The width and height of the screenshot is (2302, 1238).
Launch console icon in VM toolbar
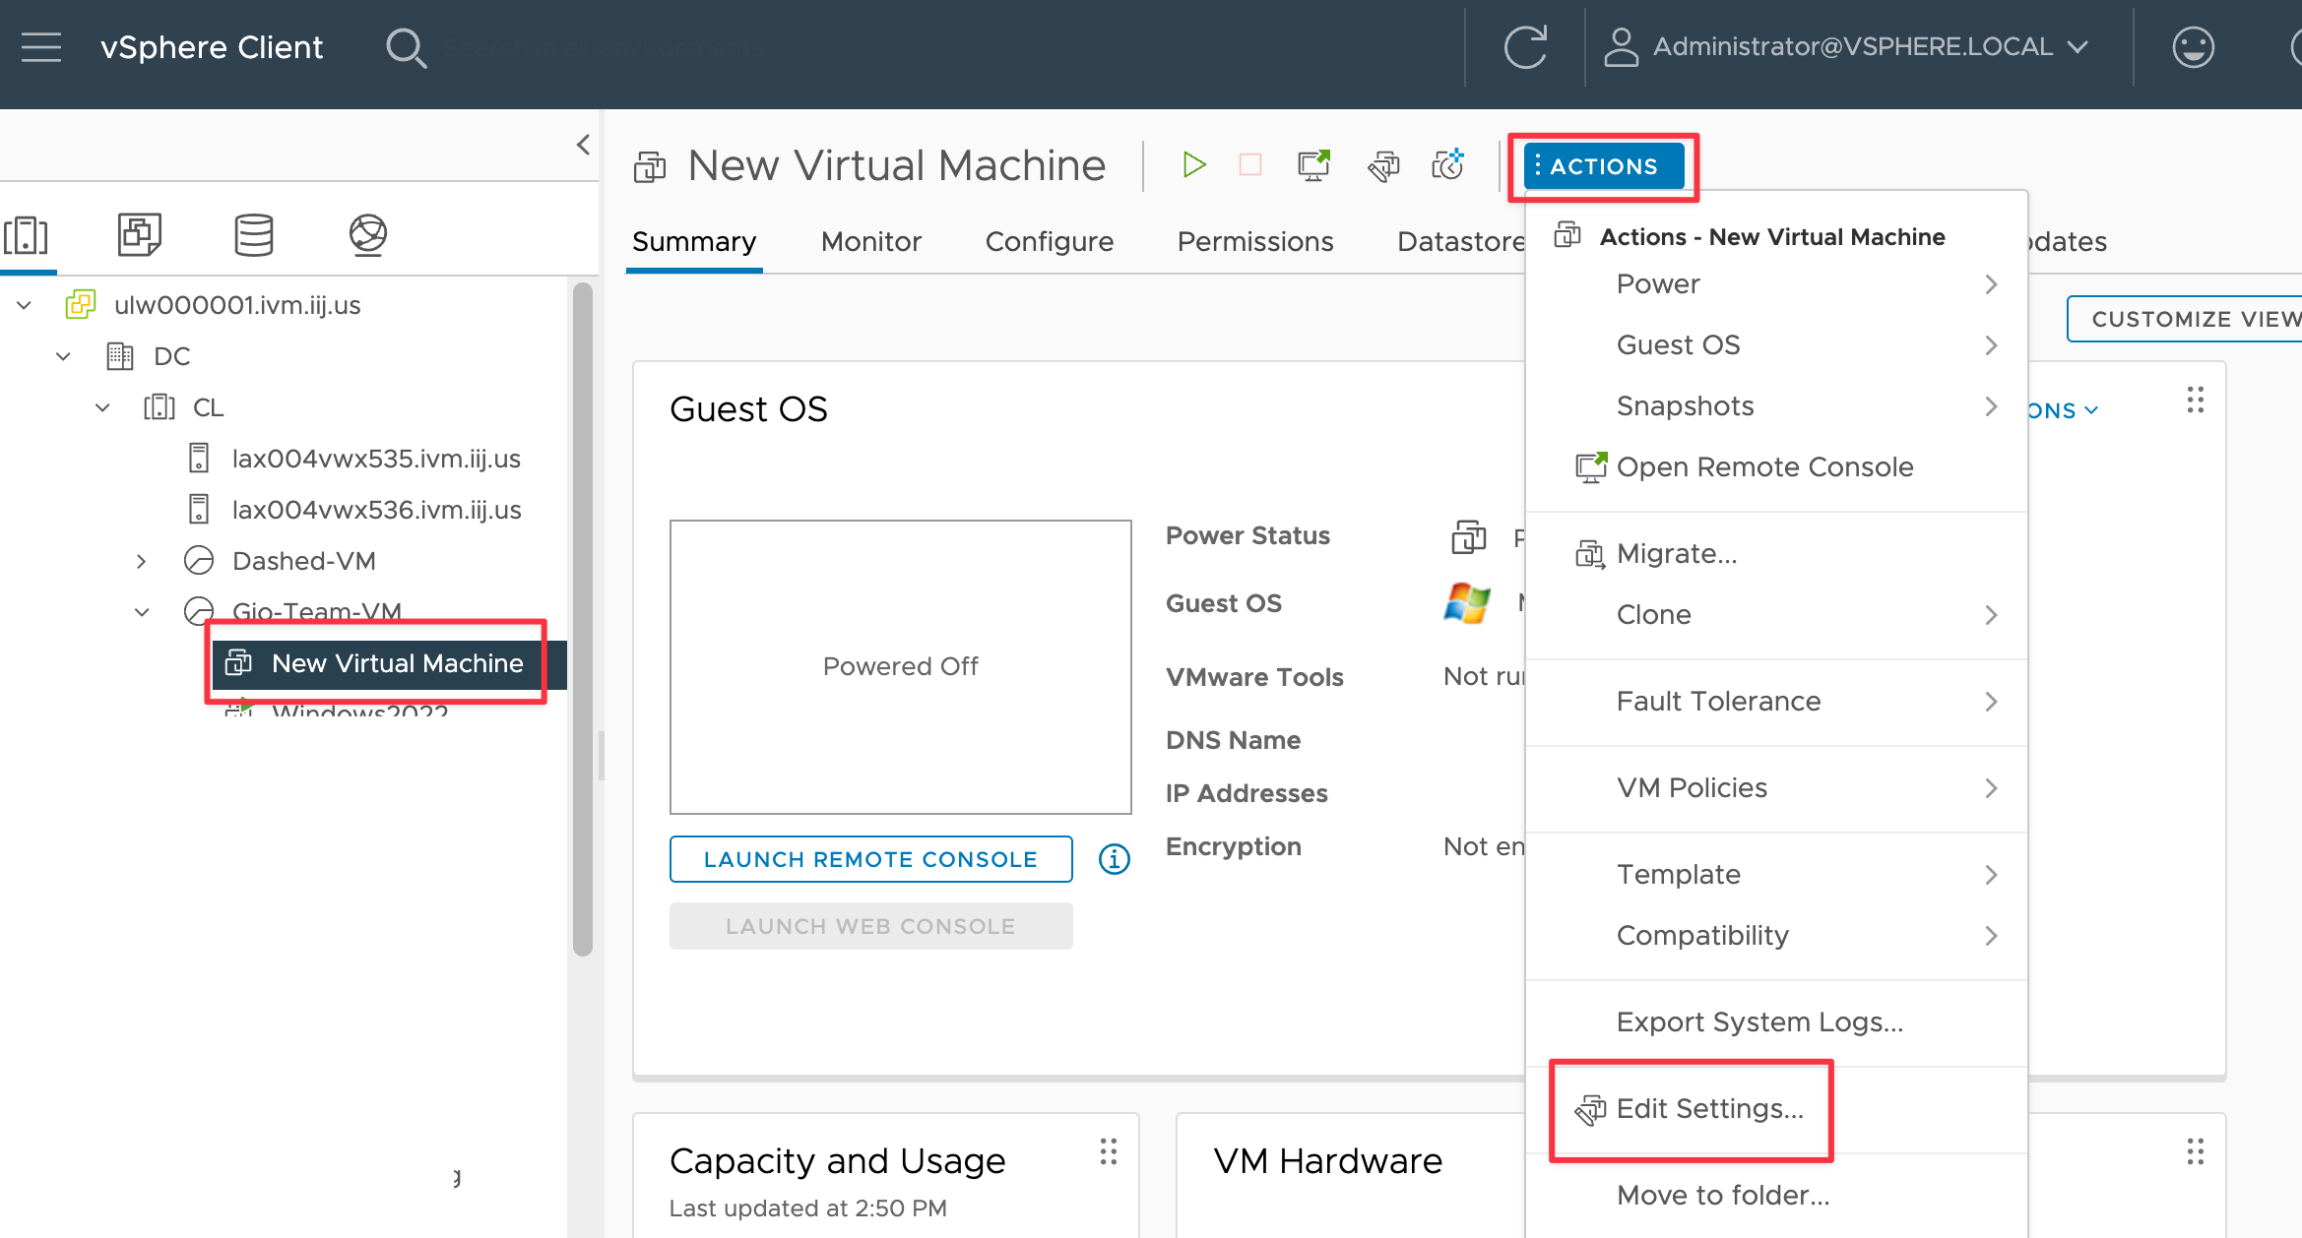coord(1314,165)
